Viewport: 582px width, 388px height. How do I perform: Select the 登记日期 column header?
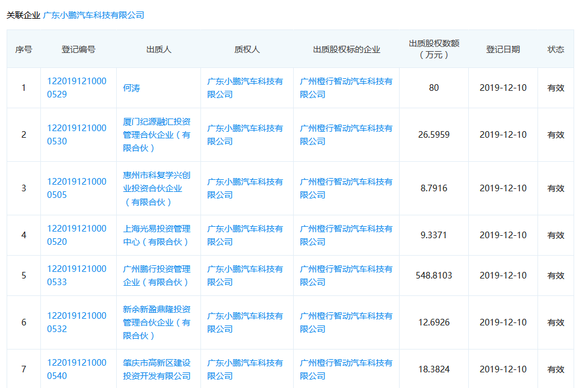click(x=503, y=49)
